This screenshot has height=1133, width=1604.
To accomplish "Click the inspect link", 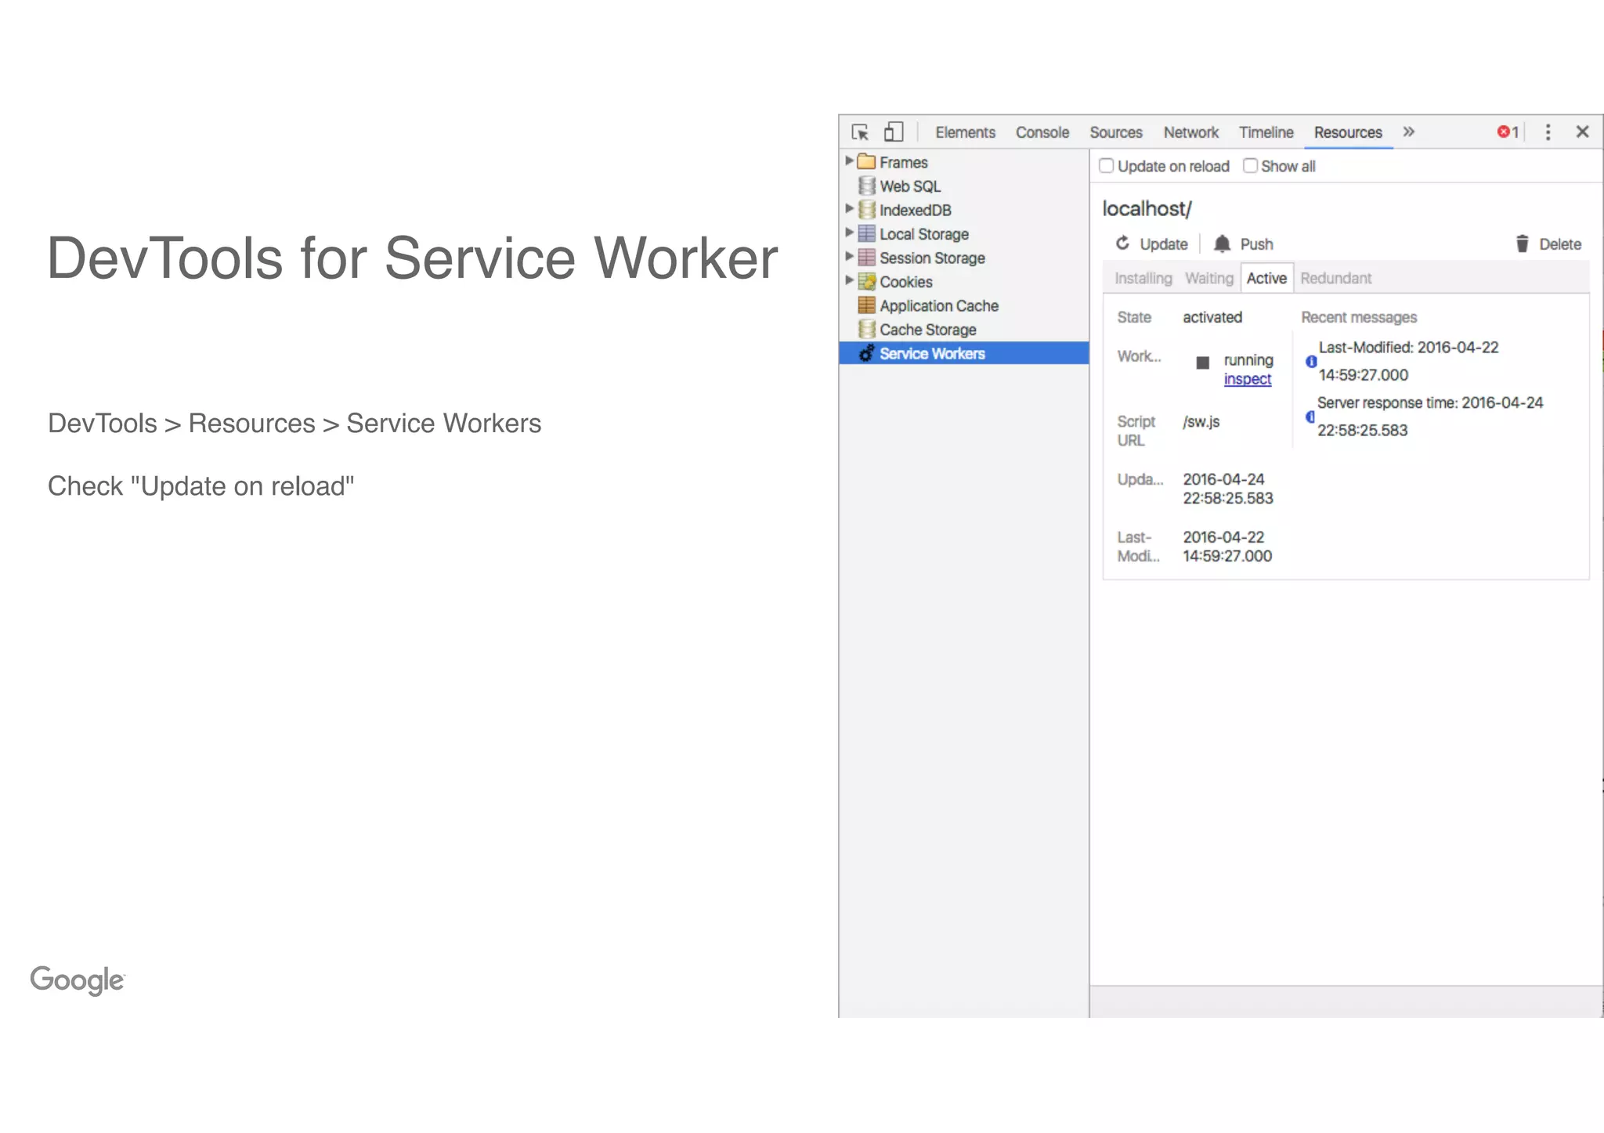I will [1247, 379].
